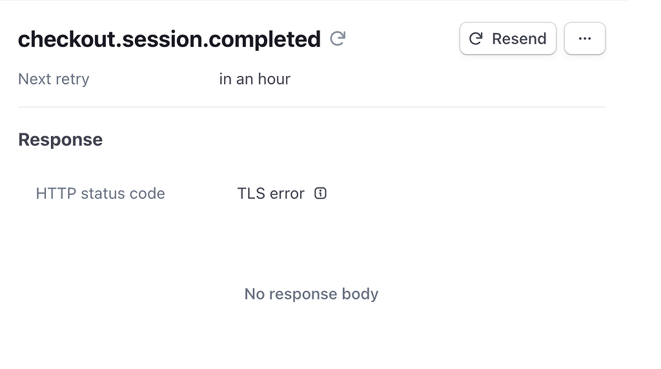Click the word 'completed' in the title

pyautogui.click(x=265, y=40)
